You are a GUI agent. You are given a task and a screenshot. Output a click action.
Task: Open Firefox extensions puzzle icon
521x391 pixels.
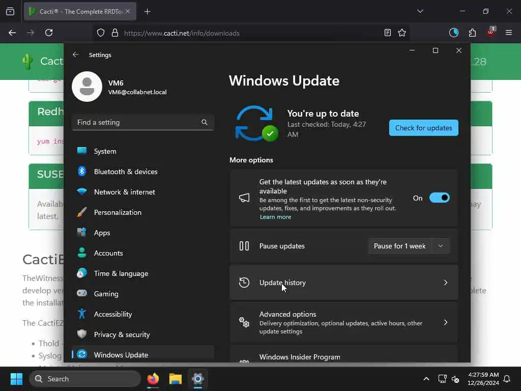coord(472,33)
